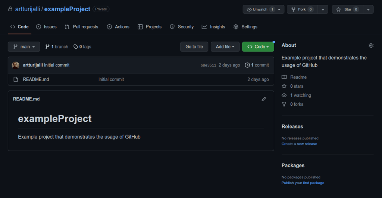Click the README.md file icon
The width and height of the screenshot is (382, 198).
point(16,80)
